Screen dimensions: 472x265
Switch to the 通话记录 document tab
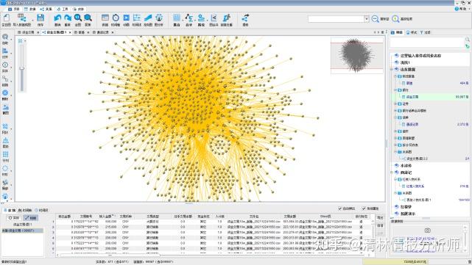(x=101, y=32)
